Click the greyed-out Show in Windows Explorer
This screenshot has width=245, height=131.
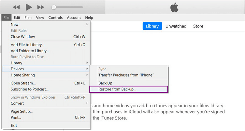pyautogui.click(x=46, y=97)
